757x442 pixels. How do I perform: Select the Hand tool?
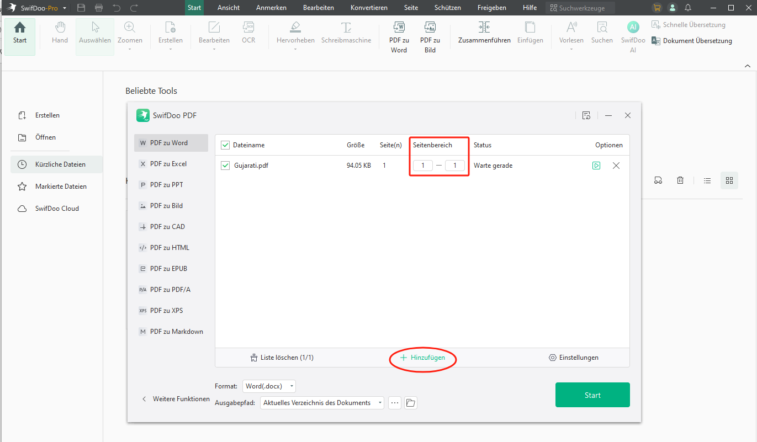pos(60,33)
